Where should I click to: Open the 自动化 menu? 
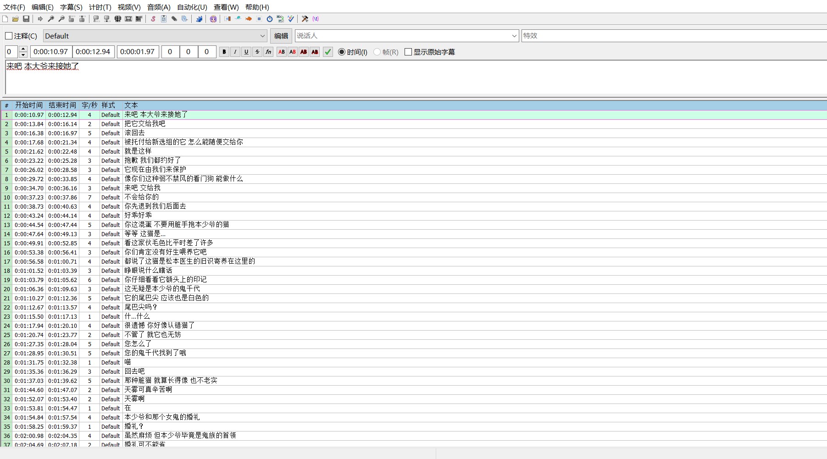coord(192,7)
